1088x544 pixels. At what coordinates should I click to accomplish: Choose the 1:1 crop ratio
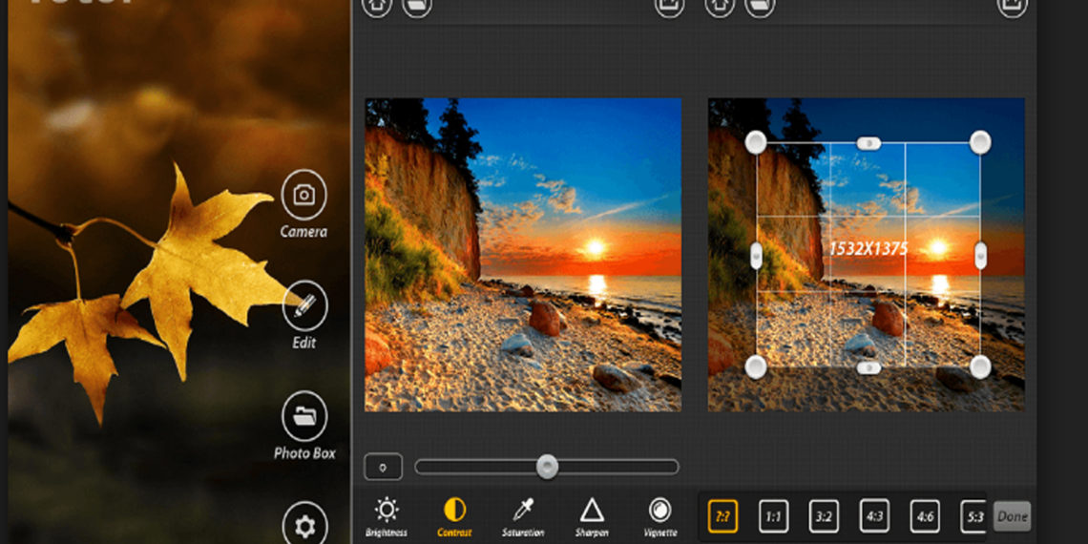(x=773, y=517)
